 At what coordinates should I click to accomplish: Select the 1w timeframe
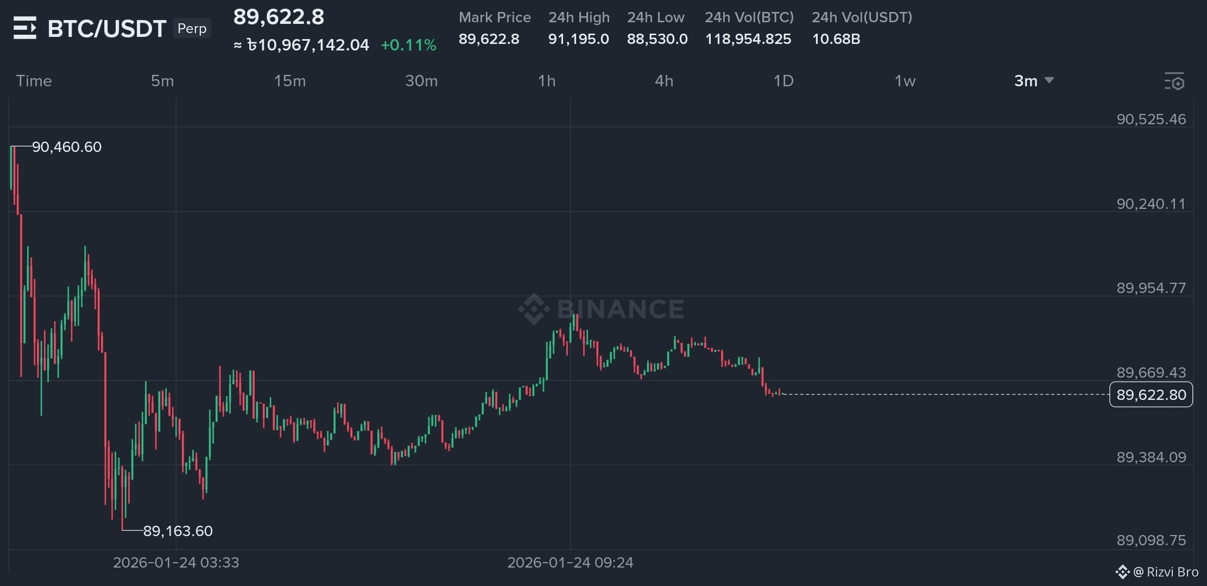905,81
